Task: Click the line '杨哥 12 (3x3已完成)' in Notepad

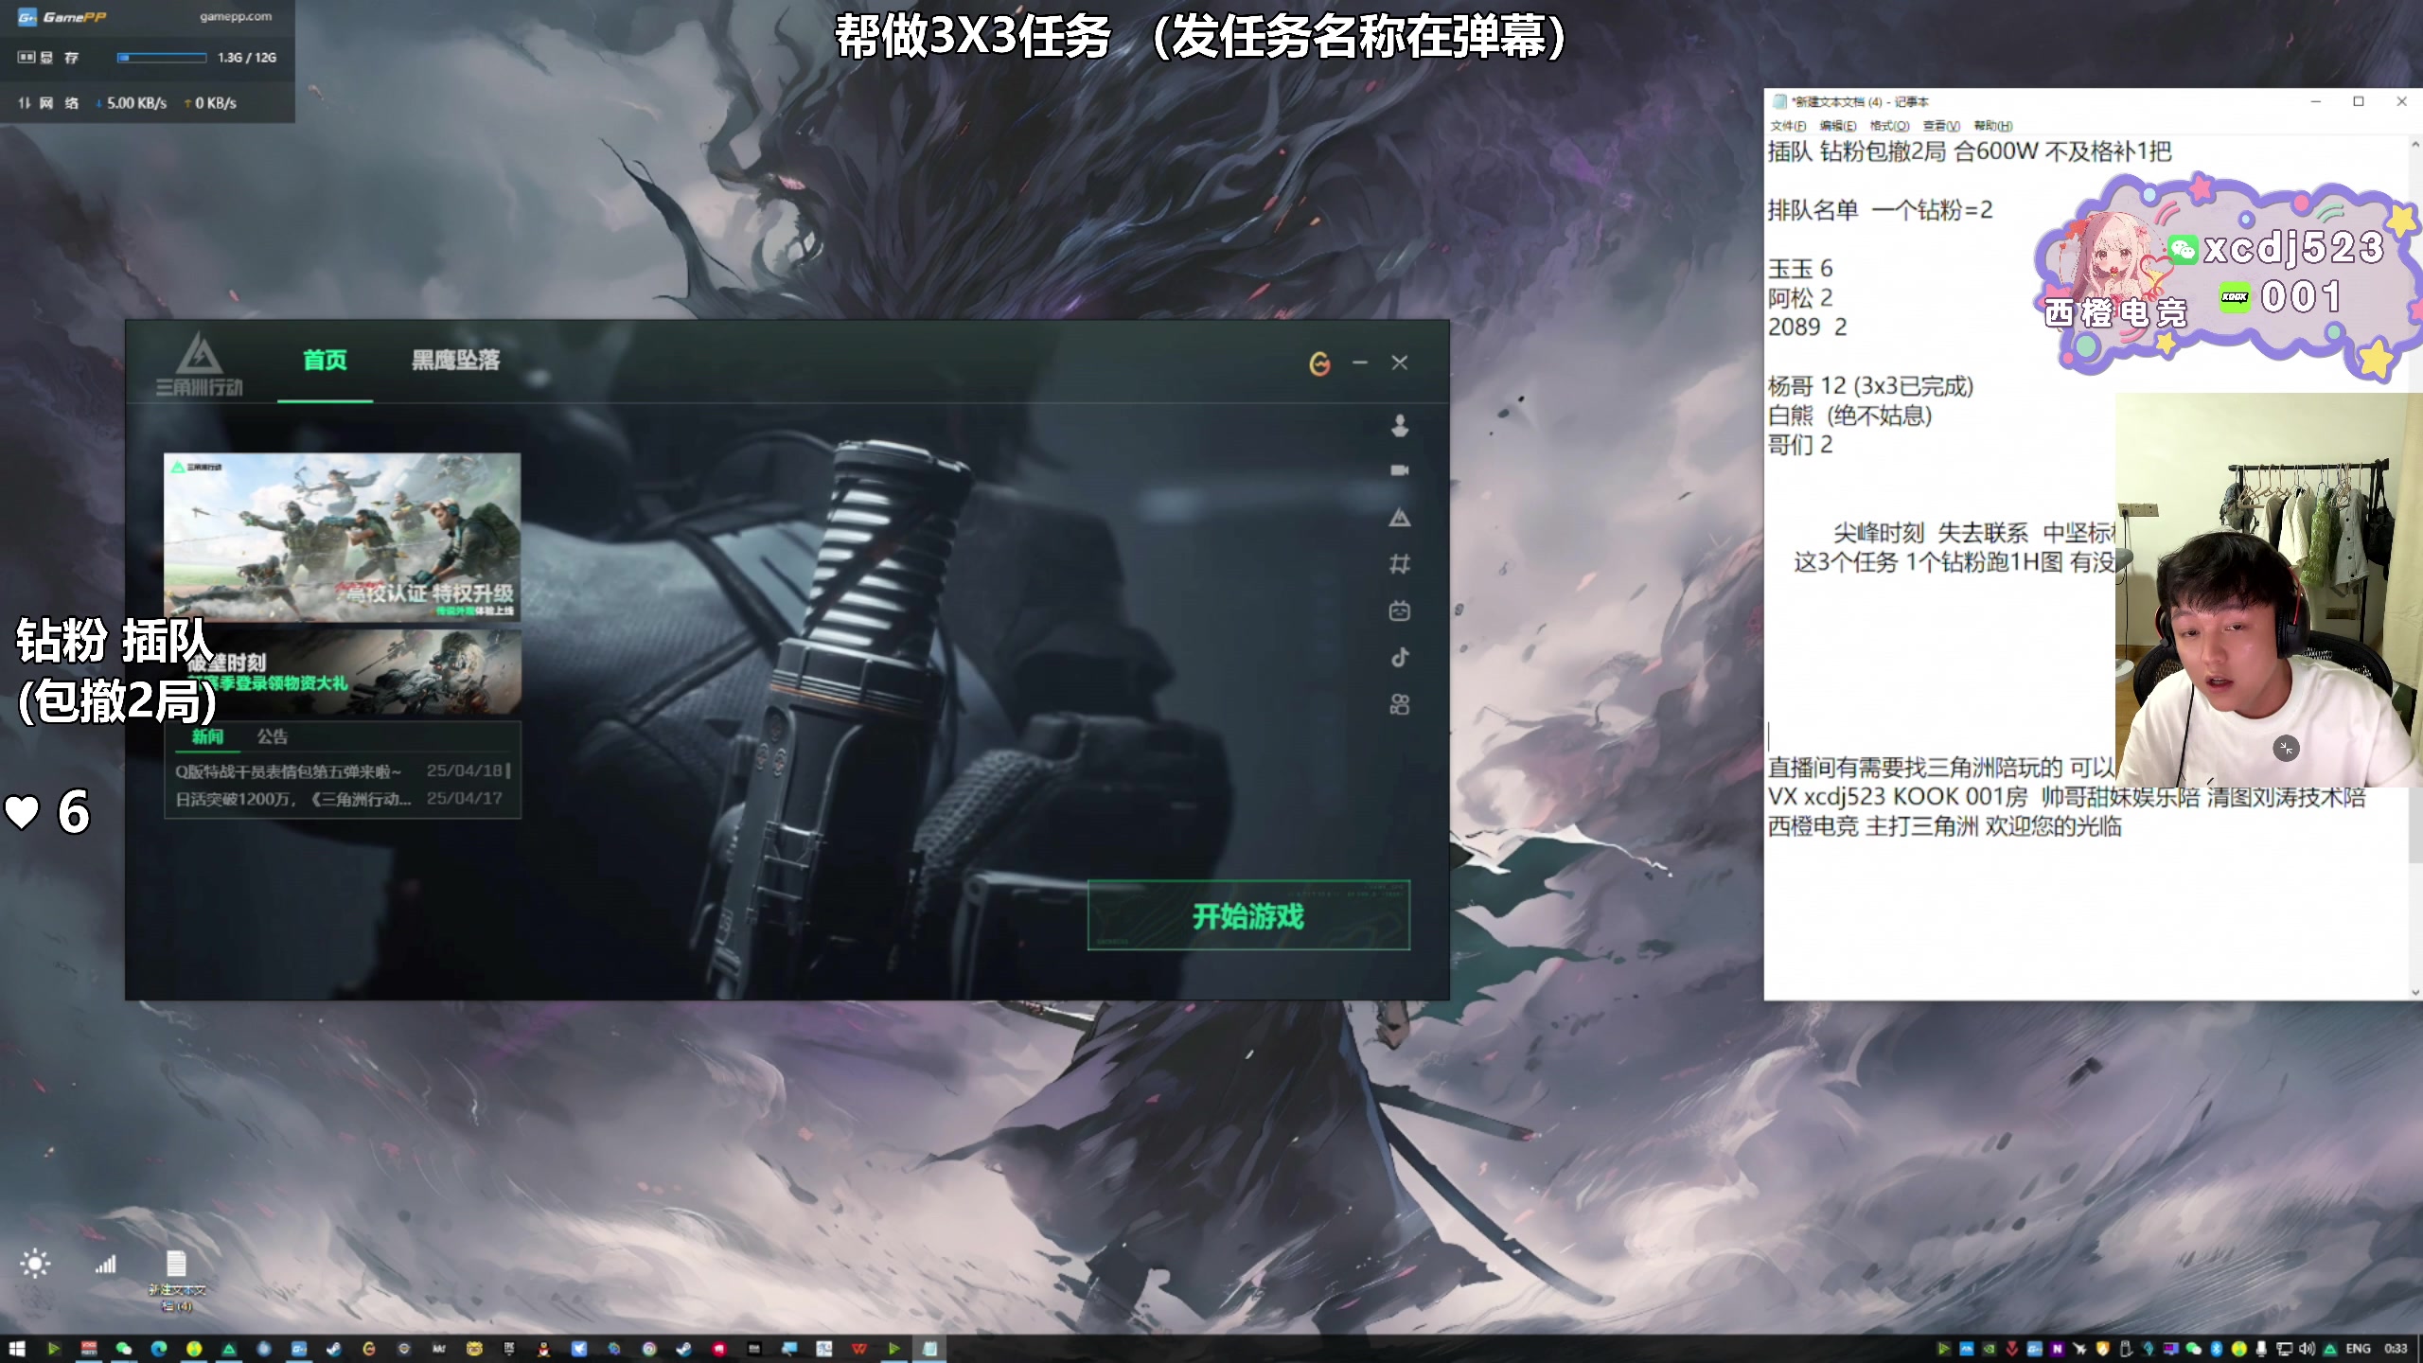Action: tap(1871, 386)
